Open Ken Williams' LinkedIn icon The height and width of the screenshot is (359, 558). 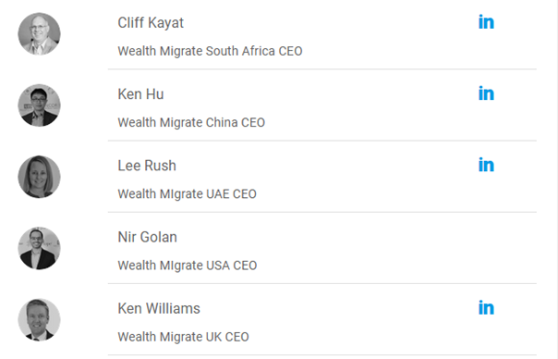pos(486,308)
